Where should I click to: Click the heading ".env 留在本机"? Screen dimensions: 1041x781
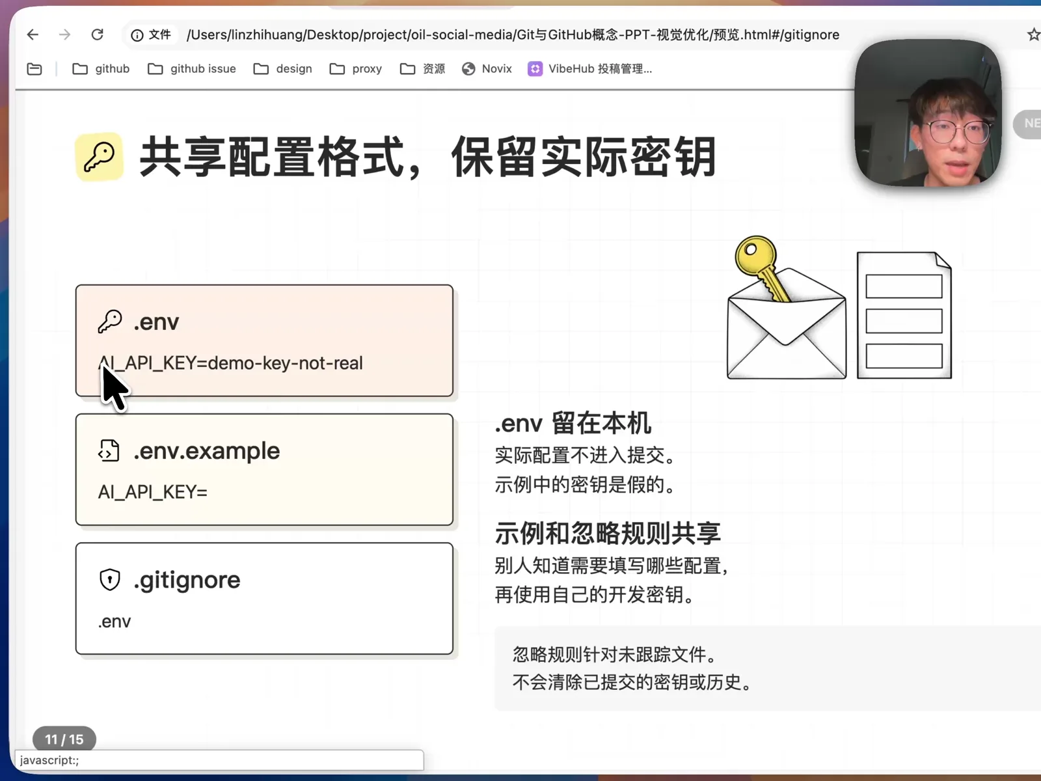573,423
